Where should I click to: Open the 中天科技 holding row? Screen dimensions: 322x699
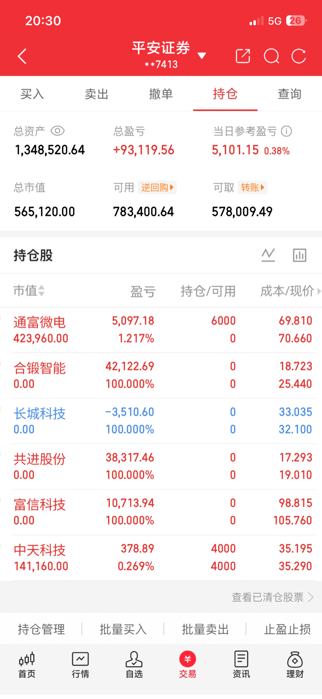tap(161, 558)
